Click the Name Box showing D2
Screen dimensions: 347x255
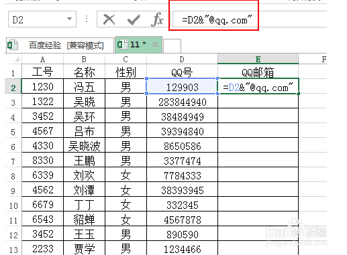(42, 19)
